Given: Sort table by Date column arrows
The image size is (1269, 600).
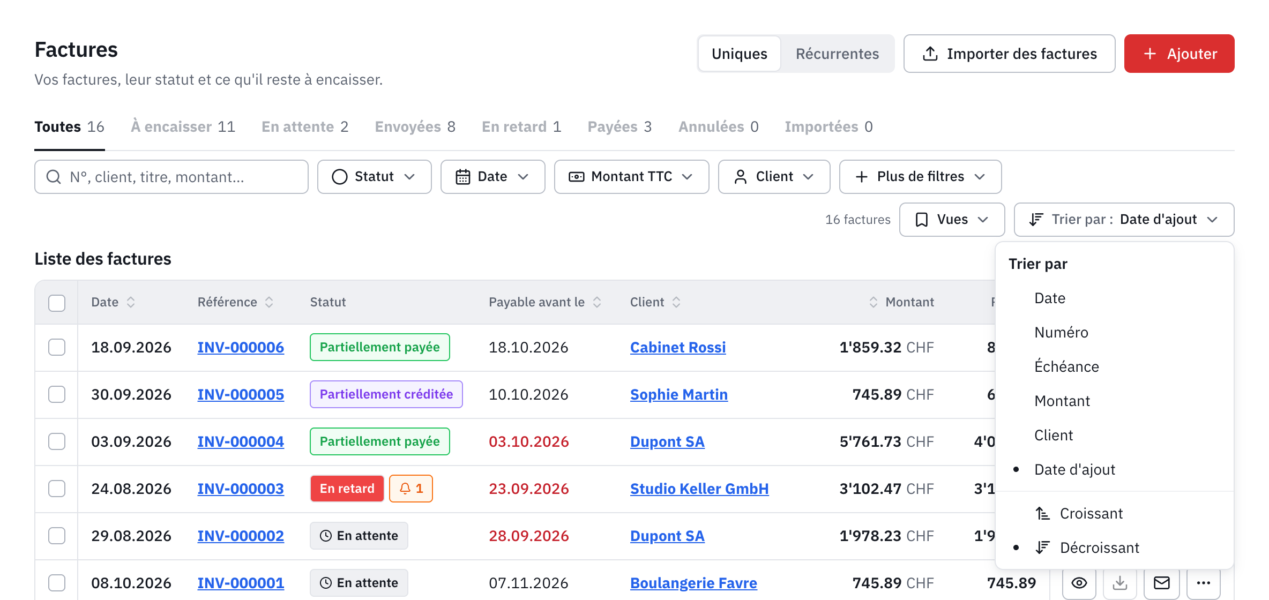Looking at the screenshot, I should pyautogui.click(x=131, y=302).
